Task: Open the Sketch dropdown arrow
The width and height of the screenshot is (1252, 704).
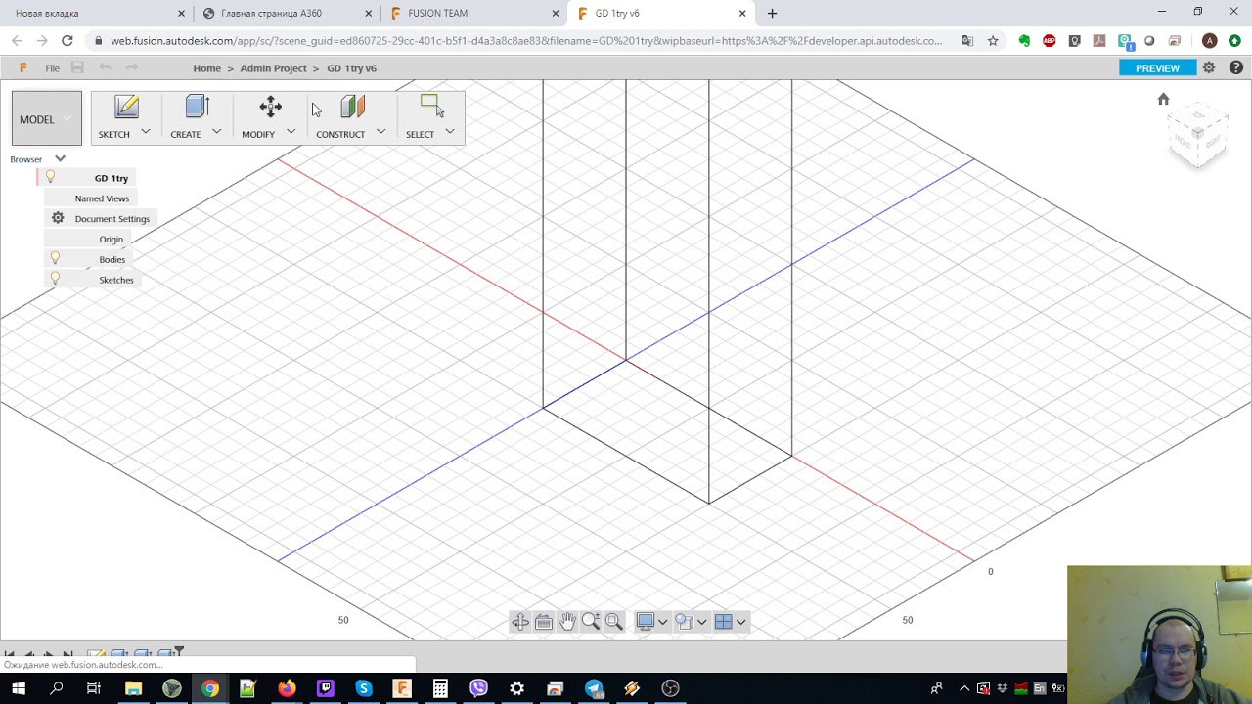Action: click(x=146, y=131)
